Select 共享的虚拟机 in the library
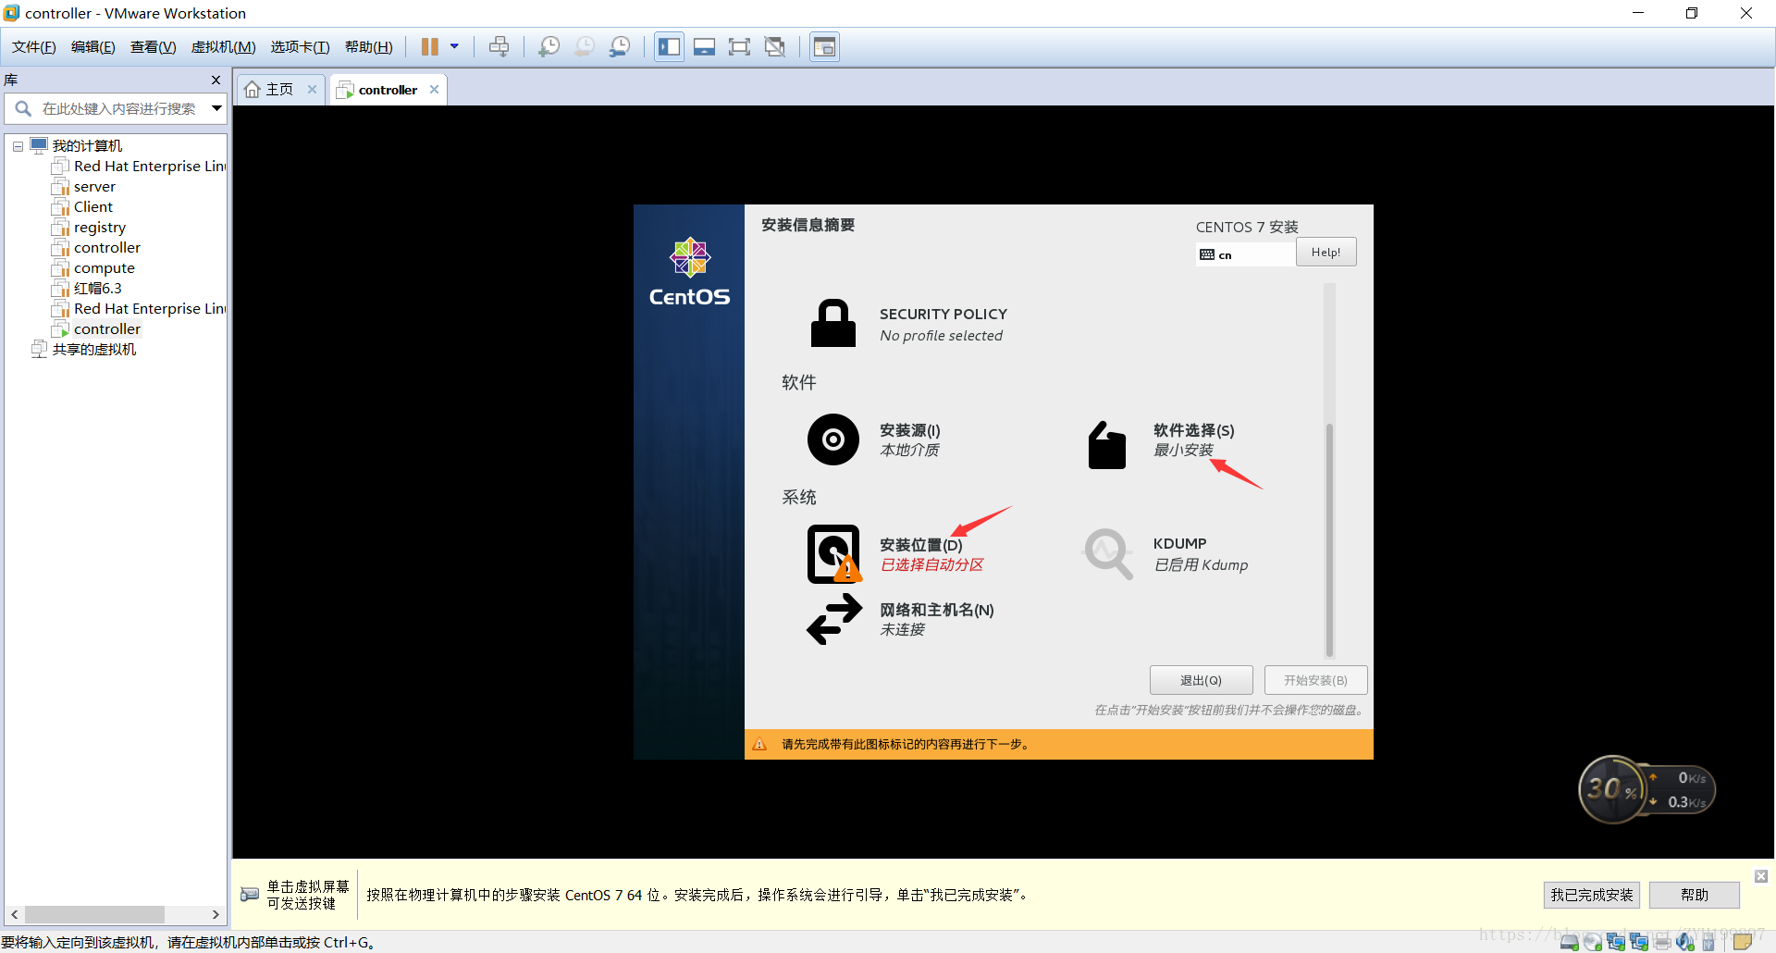The width and height of the screenshot is (1776, 953). point(93,350)
